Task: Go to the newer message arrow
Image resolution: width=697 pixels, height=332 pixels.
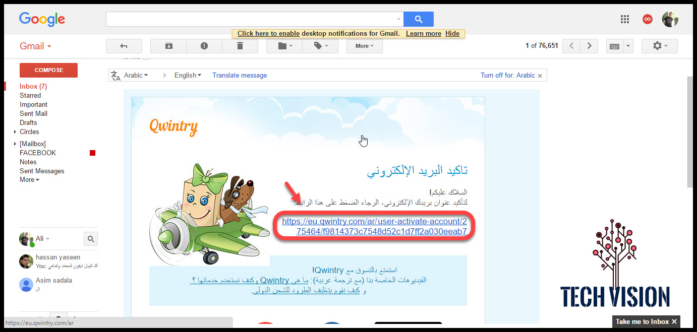Action: click(x=571, y=46)
